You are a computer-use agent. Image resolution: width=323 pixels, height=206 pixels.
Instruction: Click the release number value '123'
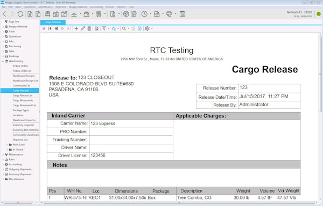pos(243,87)
